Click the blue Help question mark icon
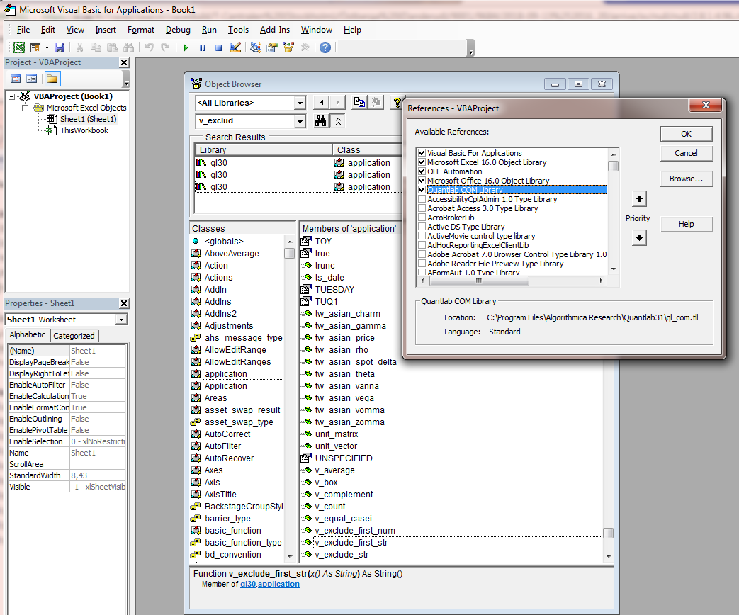The width and height of the screenshot is (739, 615). (x=325, y=47)
